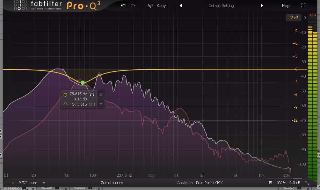The image size is (320, 190).
Task: Click the resize interface arrows icon
Action: 307,183
